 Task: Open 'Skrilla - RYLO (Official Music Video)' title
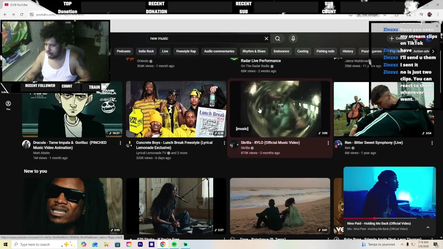[x=270, y=142]
